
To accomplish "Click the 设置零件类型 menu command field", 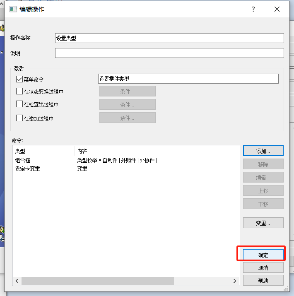I will (x=188, y=79).
